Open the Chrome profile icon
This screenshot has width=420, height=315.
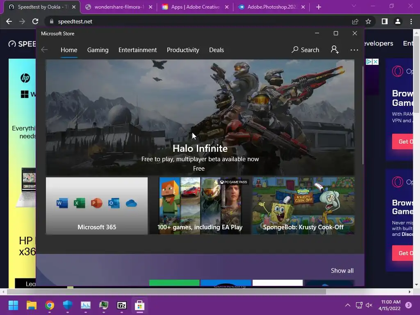coord(398,21)
